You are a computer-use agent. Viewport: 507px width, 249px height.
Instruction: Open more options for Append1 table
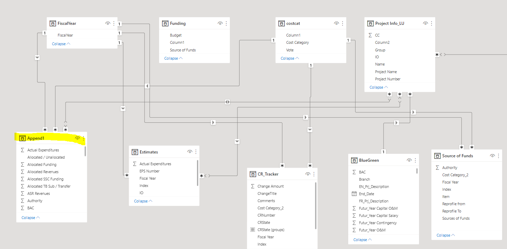tap(84, 138)
